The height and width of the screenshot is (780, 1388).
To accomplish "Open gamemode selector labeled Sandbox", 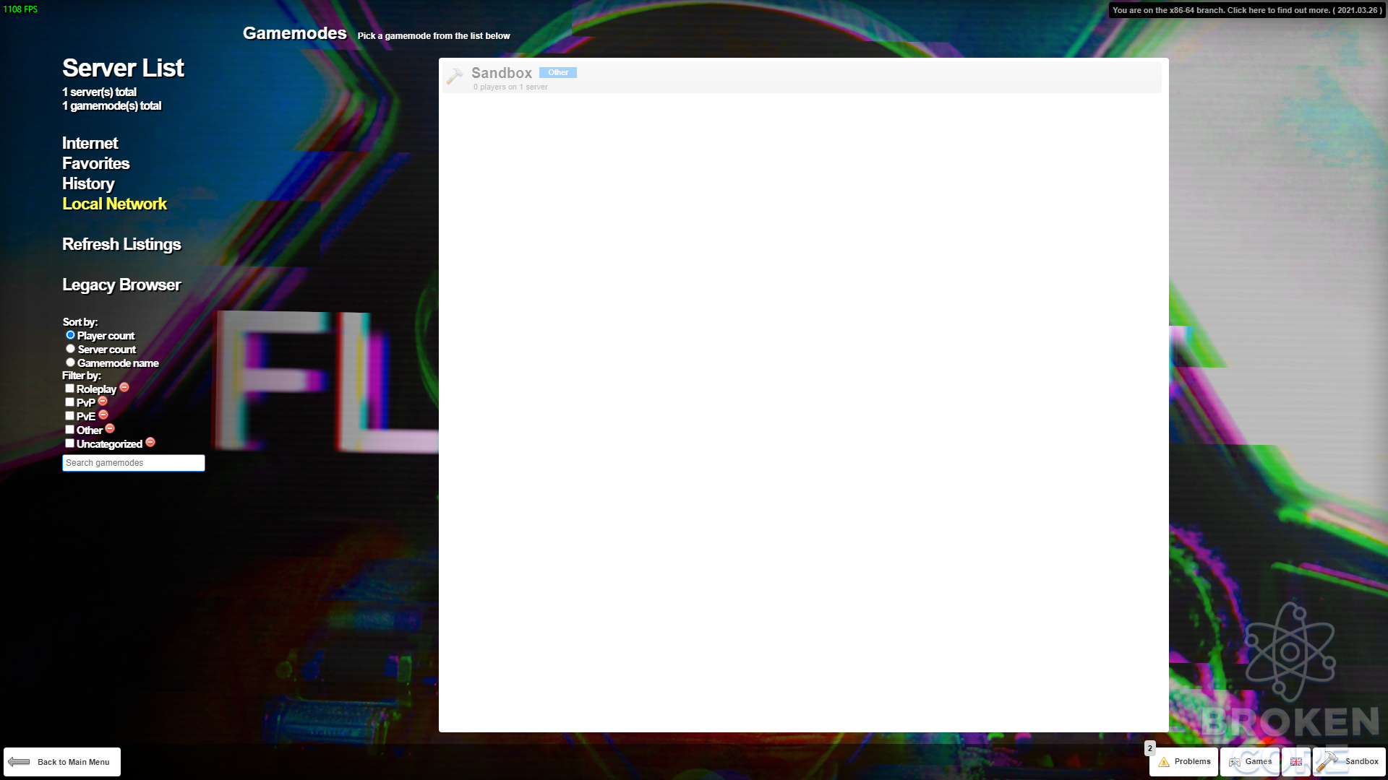I will (1349, 762).
